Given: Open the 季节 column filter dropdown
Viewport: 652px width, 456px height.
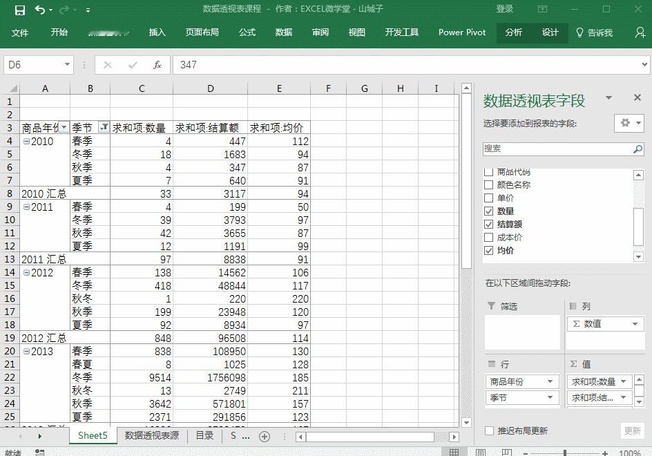Looking at the screenshot, I should [x=104, y=127].
